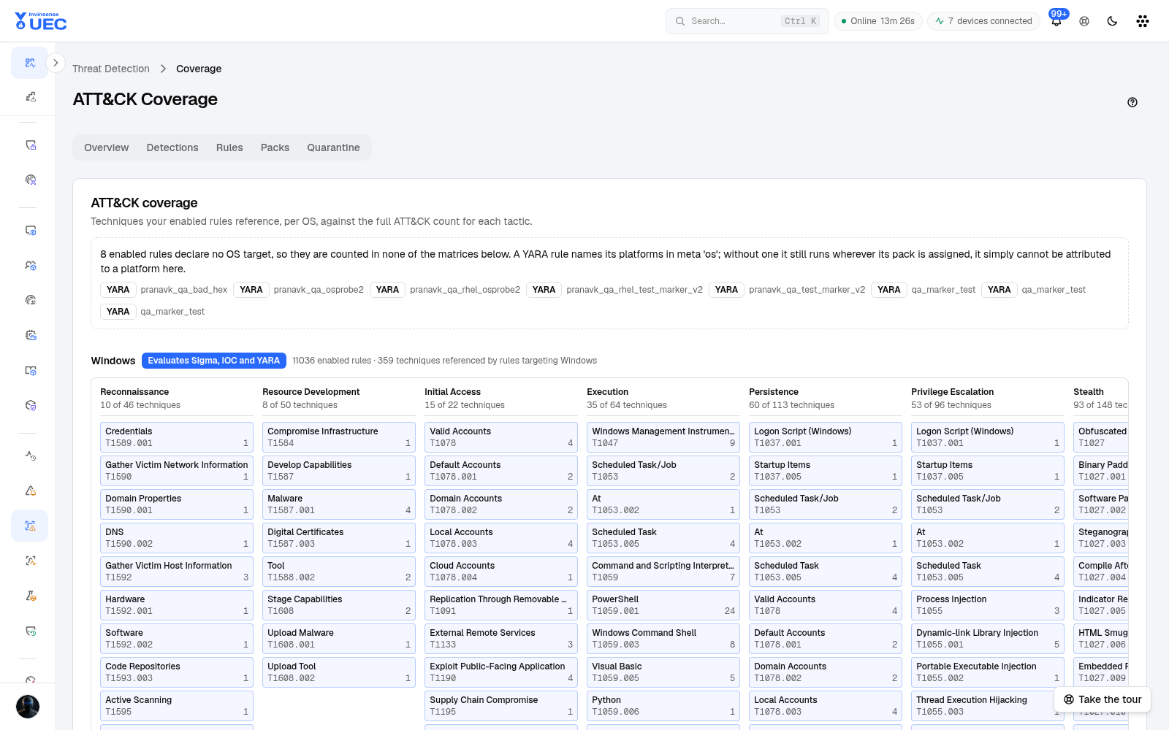The image size is (1169, 730).
Task: Open the shield-with-clock sidebar icon
Action: tap(30, 631)
